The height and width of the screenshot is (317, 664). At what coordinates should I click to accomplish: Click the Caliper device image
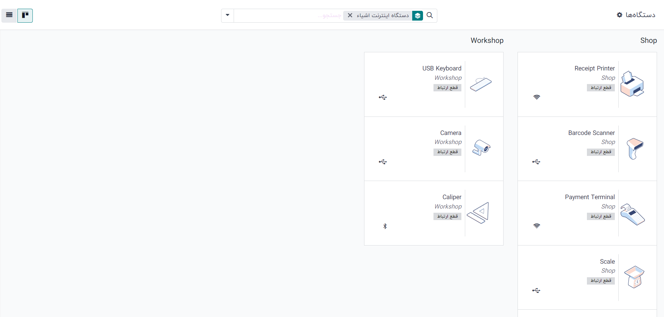tap(478, 213)
